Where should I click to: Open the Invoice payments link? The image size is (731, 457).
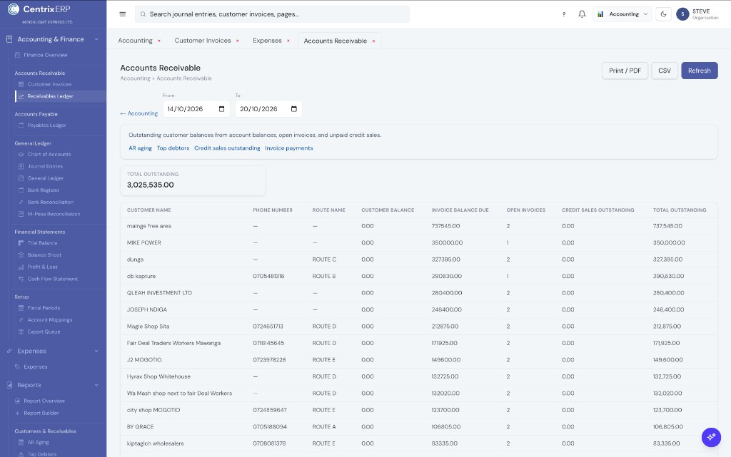pyautogui.click(x=289, y=148)
